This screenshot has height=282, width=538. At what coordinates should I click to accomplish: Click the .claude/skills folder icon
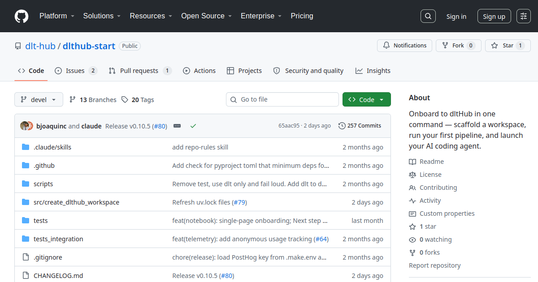coord(26,147)
